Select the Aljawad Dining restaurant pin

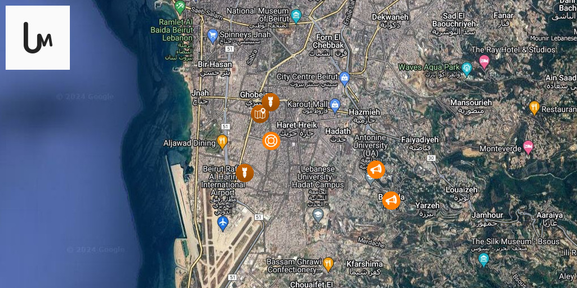click(222, 142)
